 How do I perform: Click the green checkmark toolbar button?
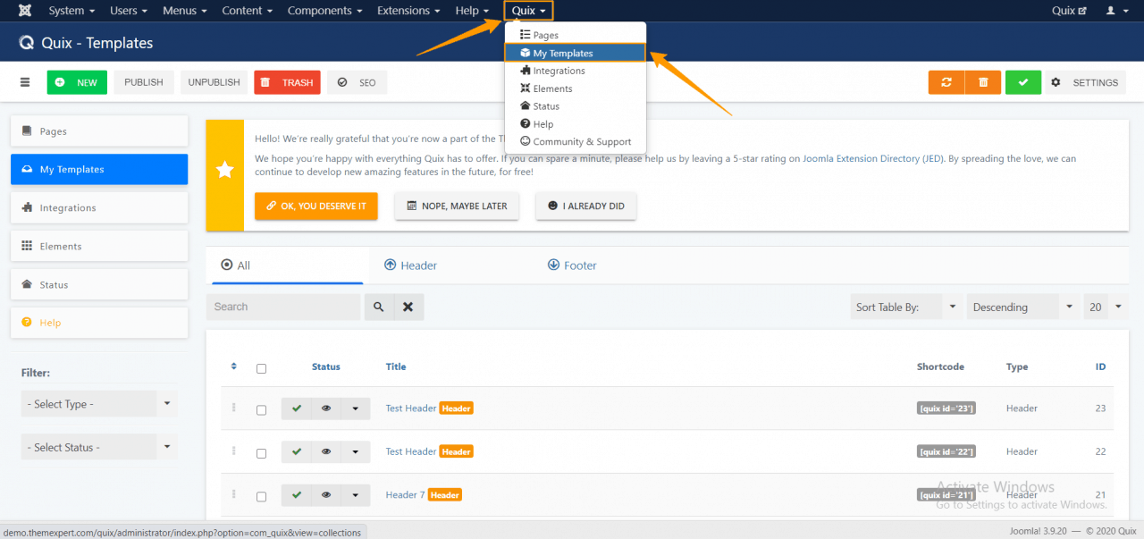coord(1023,82)
